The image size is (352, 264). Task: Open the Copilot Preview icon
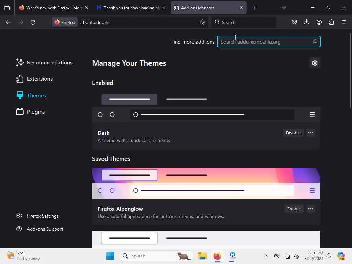click(341, 256)
